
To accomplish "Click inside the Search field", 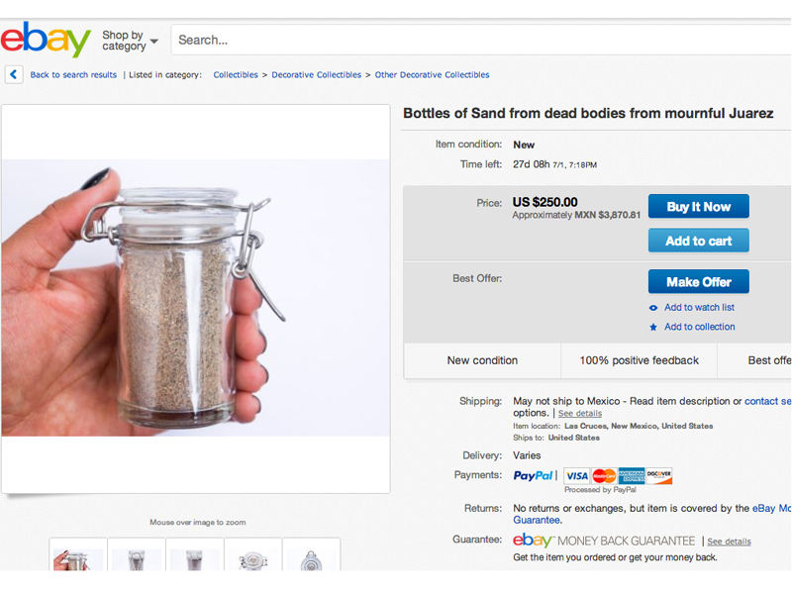I will [475, 41].
